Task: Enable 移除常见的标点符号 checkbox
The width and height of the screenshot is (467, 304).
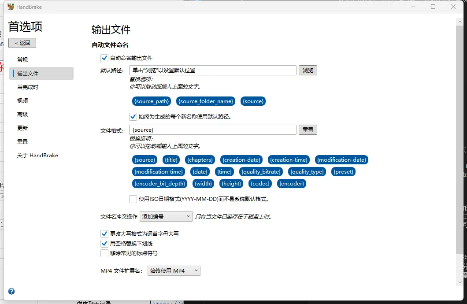Action: tap(104, 253)
